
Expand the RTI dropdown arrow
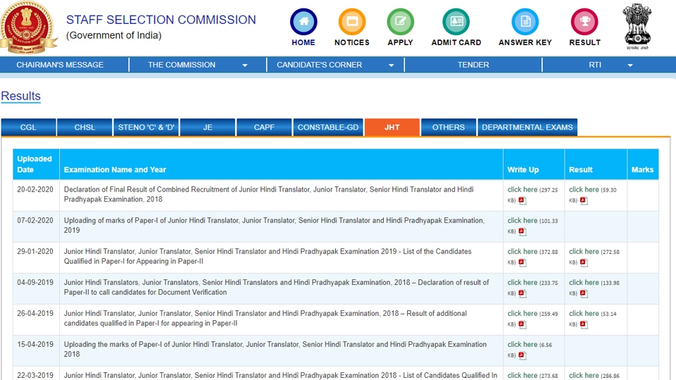(630, 65)
